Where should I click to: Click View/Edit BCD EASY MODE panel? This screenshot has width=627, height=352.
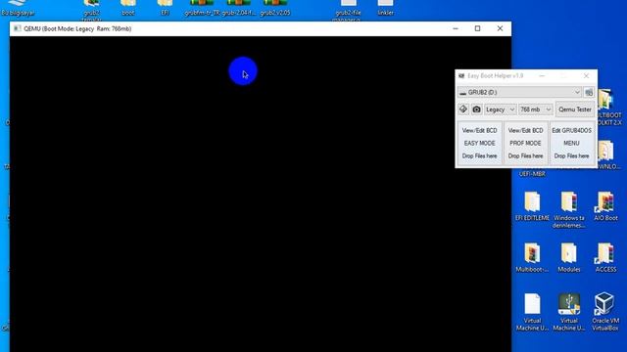click(x=479, y=143)
